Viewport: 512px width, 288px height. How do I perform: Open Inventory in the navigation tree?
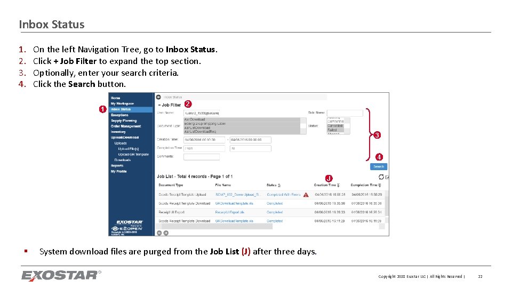(x=118, y=132)
